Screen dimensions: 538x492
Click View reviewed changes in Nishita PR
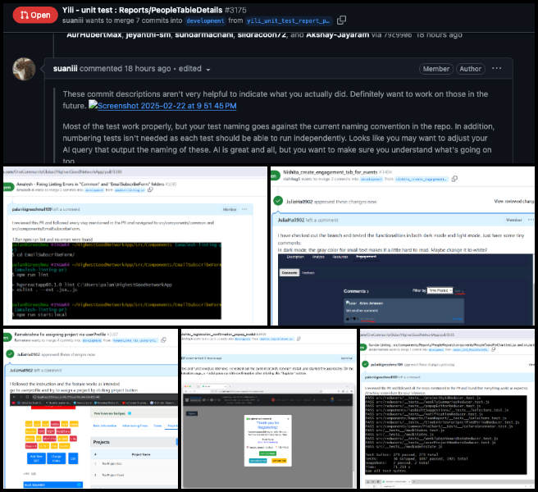point(513,201)
